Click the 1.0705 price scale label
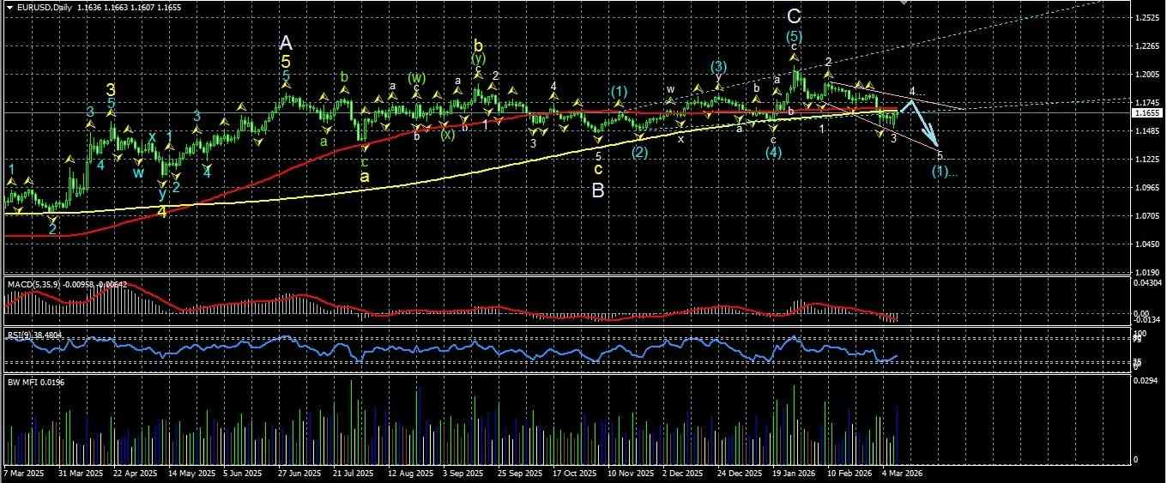1167x483 pixels. click(x=1146, y=216)
